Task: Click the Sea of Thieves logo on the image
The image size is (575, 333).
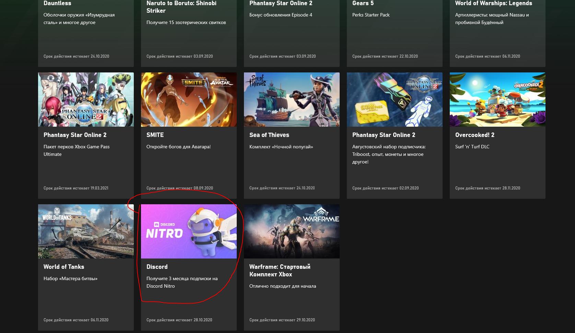Action: click(x=256, y=81)
